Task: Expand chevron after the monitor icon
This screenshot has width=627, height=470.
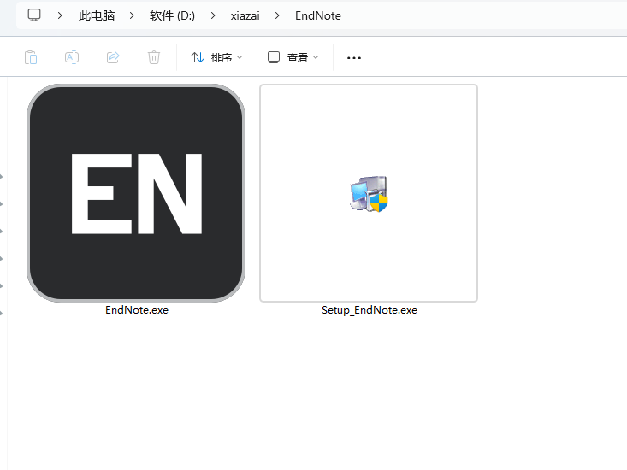Action: pyautogui.click(x=60, y=15)
